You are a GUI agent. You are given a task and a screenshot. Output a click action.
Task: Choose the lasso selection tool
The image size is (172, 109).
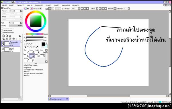[28, 44]
